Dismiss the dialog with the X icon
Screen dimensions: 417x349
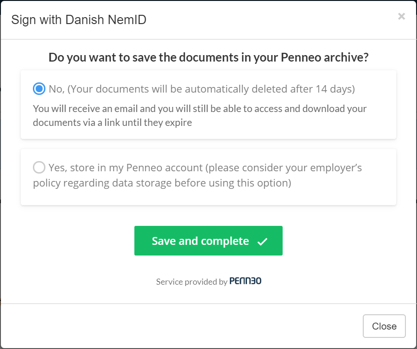point(401,17)
